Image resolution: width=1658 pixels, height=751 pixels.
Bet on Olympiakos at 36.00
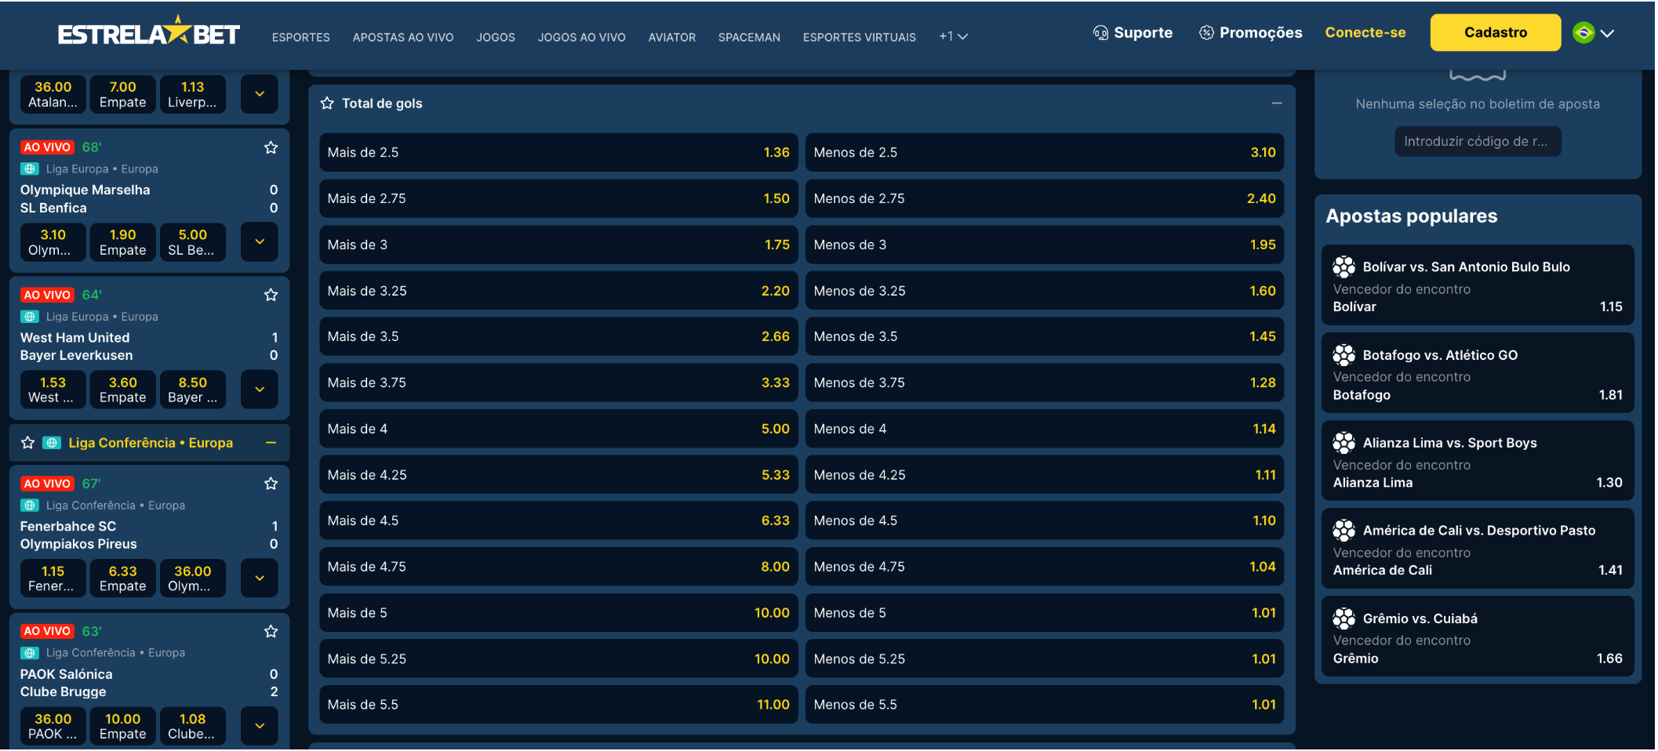tap(193, 579)
